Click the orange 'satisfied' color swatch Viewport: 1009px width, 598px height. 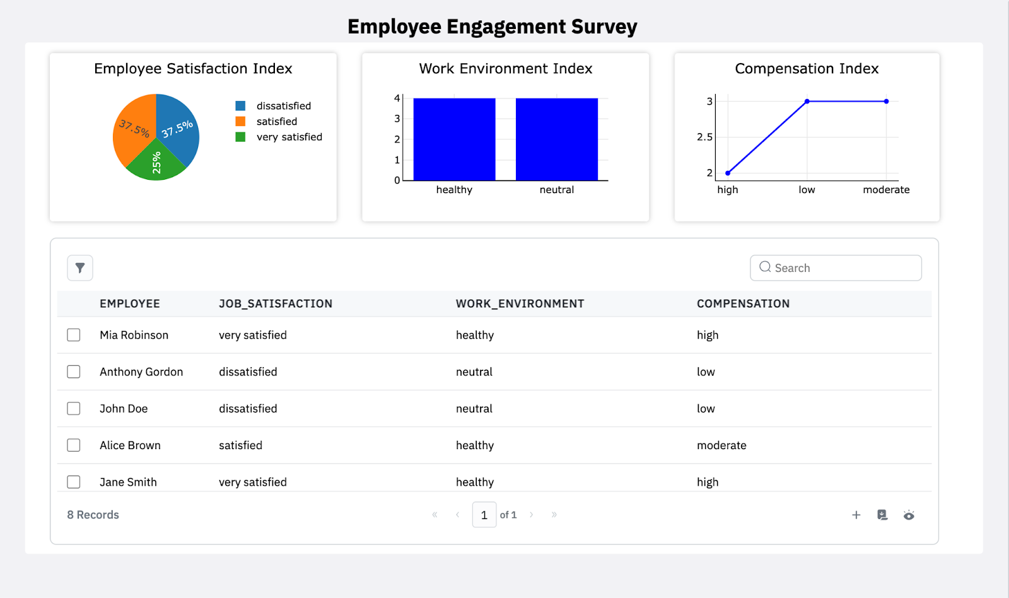240,121
